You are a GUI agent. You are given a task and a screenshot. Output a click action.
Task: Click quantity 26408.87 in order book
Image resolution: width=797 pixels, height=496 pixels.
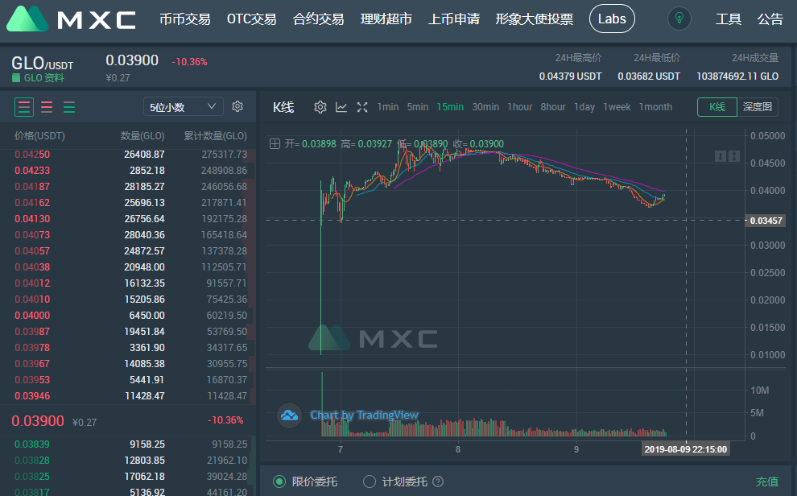pos(144,155)
